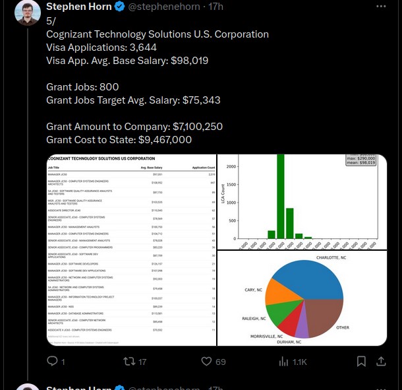Image resolution: width=402 pixels, height=390 pixels.
Task: Click the repost arrows icon
Action: point(129,362)
